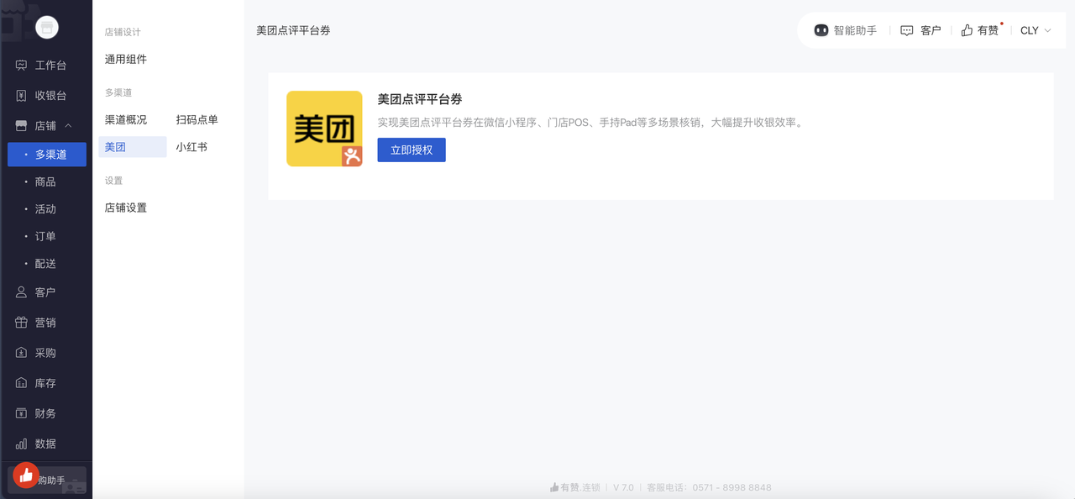
Task: Click the 财务 finance icon
Action: pos(21,413)
